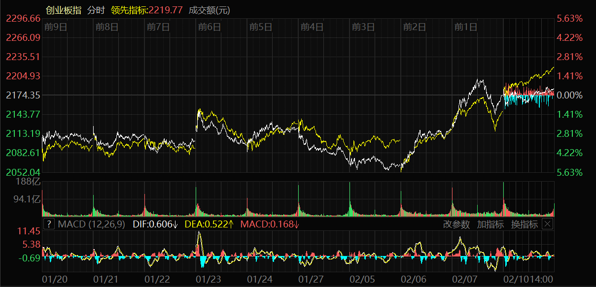Image resolution: width=596 pixels, height=287 pixels.
Task: Click the 01/23 date on time axis
Action: coord(209,280)
